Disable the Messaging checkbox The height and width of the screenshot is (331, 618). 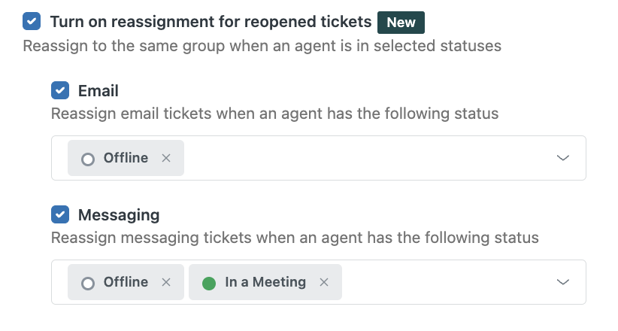click(60, 214)
